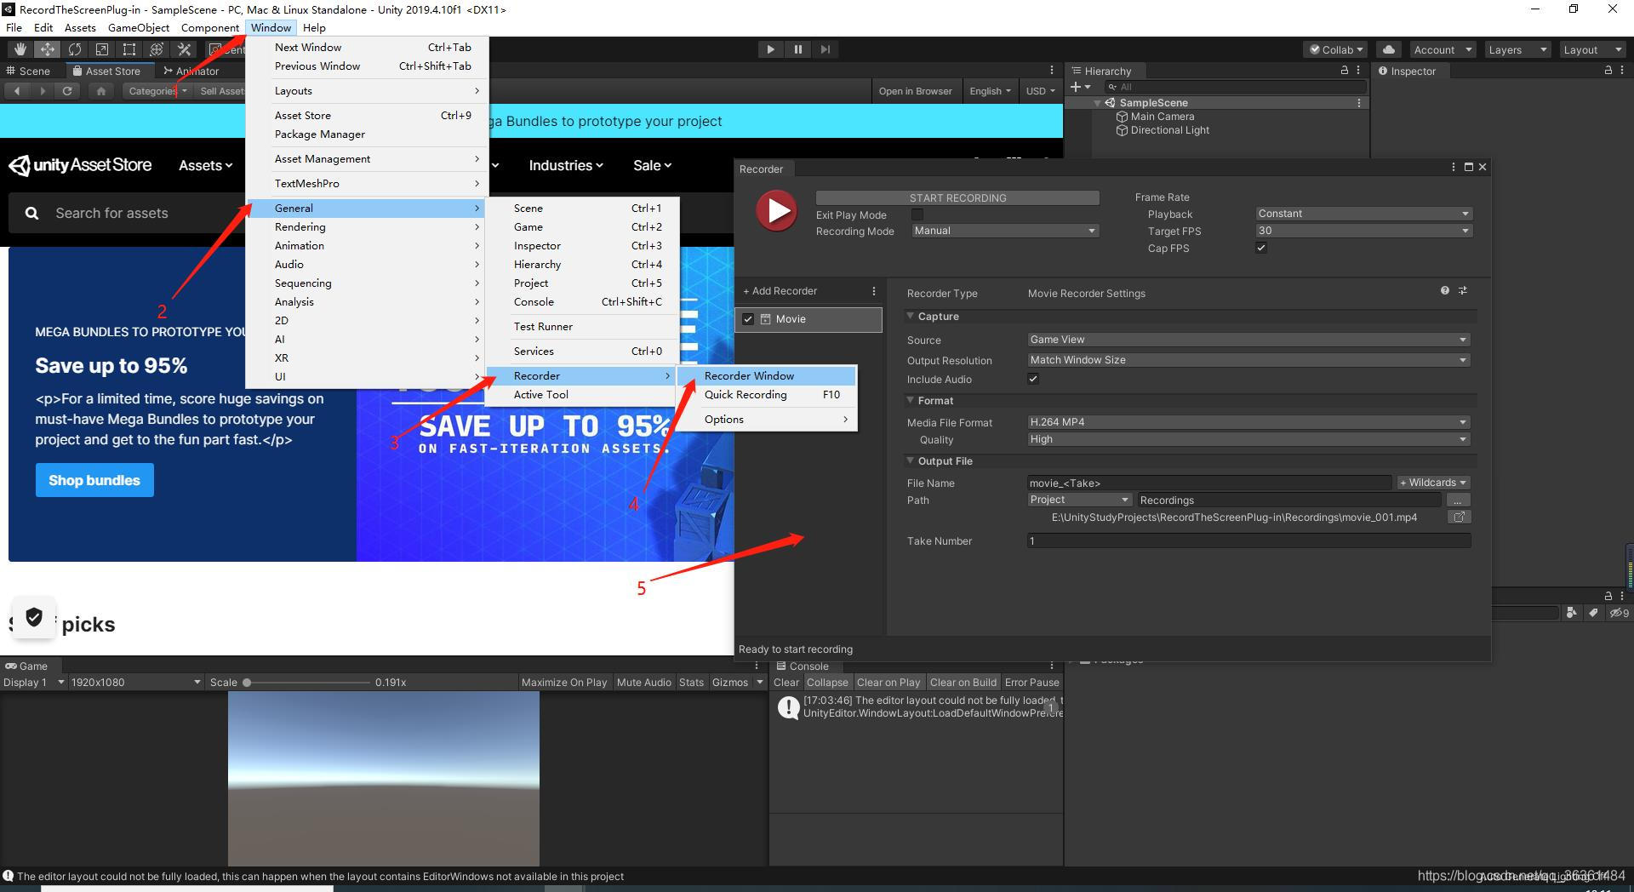Open Playback Constant dropdown

coord(1363,214)
